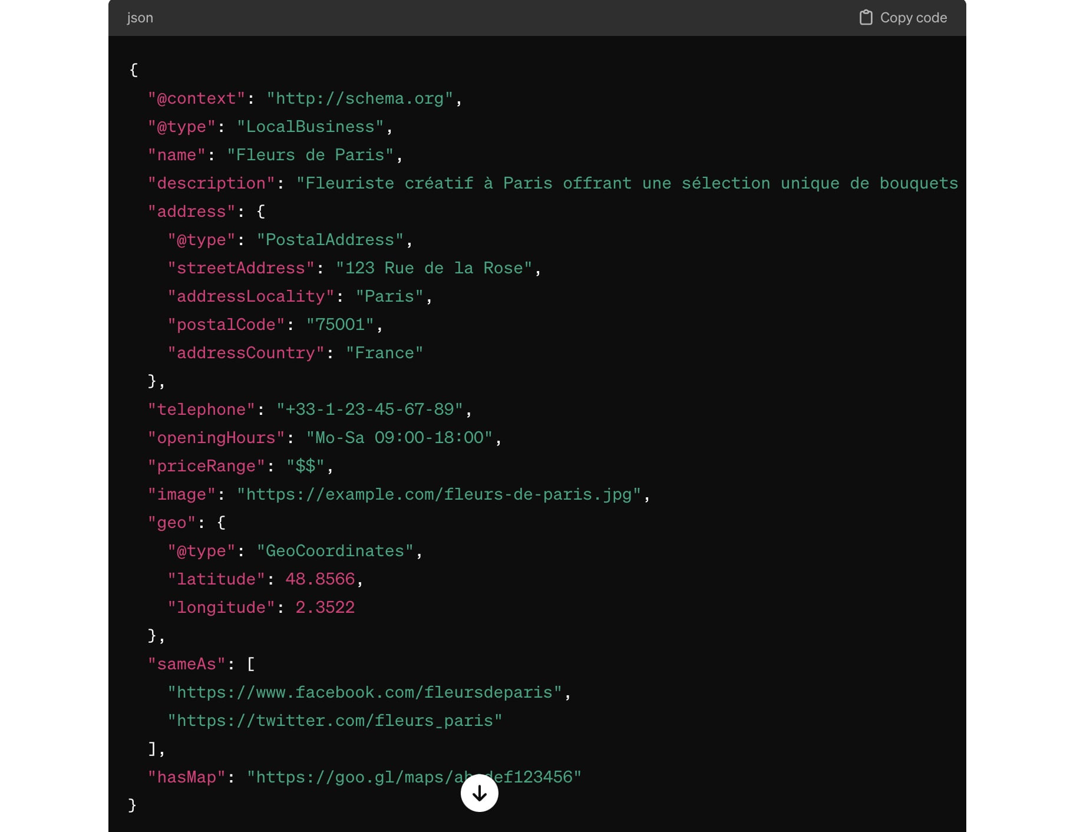Click the goo.gl/maps URL value

tap(414, 777)
